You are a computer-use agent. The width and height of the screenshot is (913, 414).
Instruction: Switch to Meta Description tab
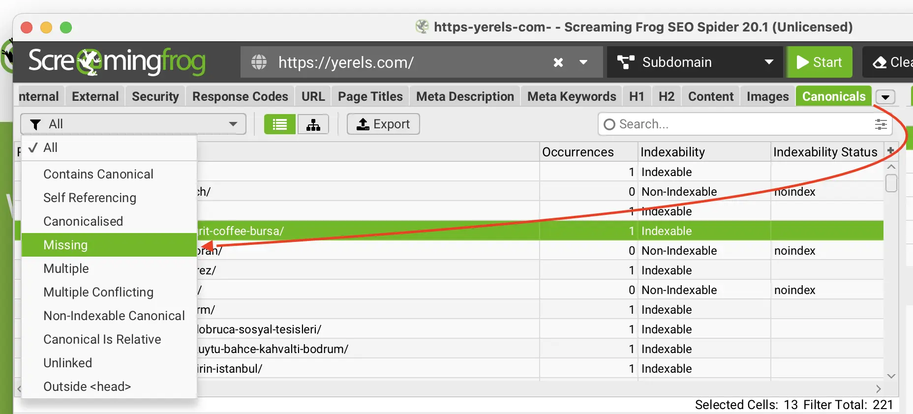pos(465,96)
